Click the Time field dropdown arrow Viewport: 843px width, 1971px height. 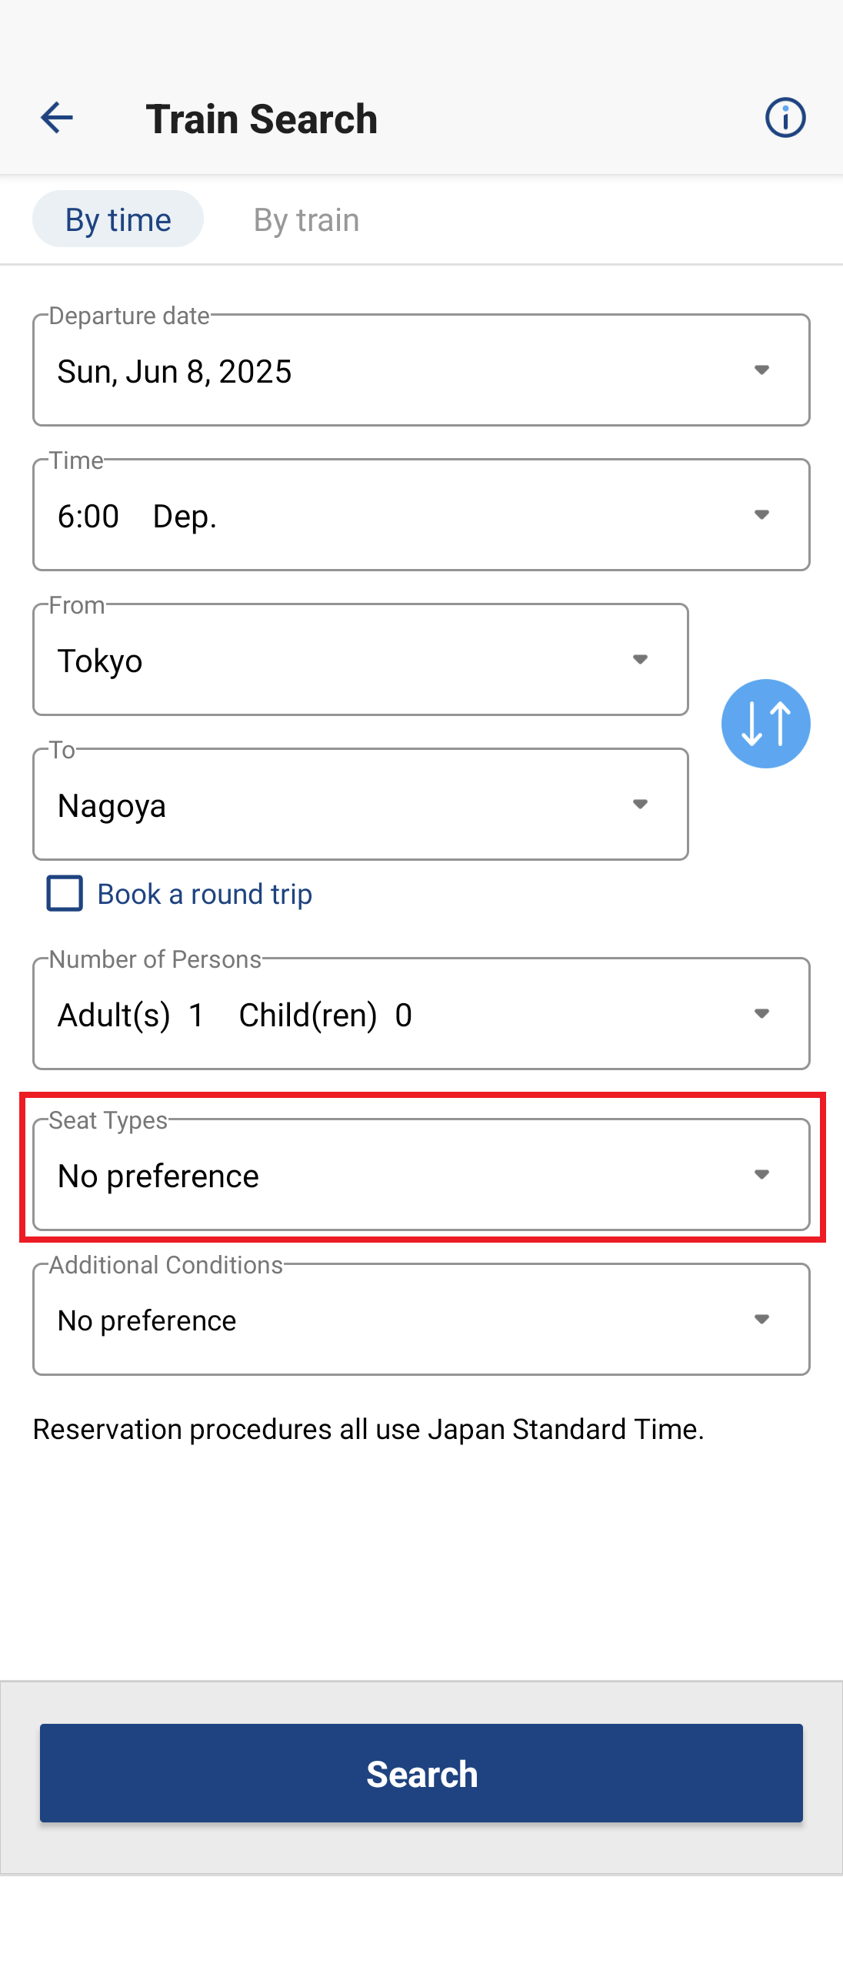(x=761, y=515)
